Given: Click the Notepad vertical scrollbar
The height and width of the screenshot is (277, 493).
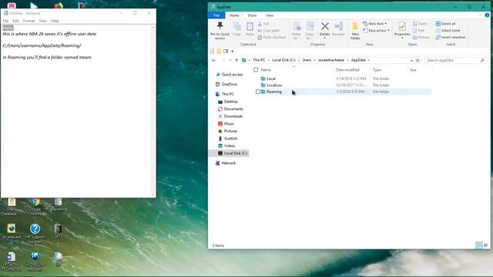Looking at the screenshot, I should coord(153,111).
